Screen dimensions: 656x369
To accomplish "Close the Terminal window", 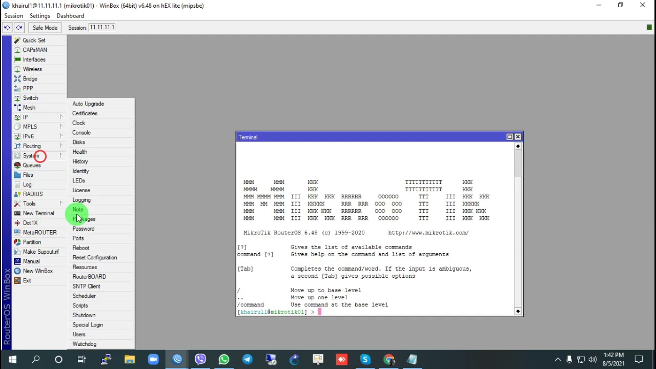I will [518, 137].
